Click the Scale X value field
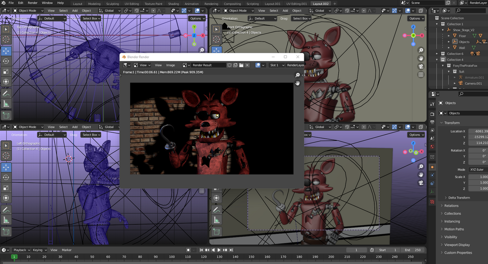The width and height of the screenshot is (488, 264). (478, 177)
